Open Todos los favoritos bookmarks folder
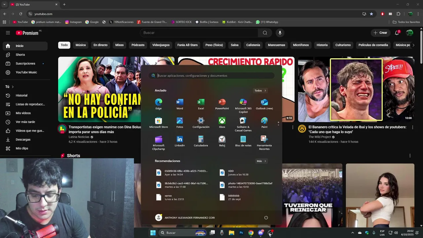This screenshot has width=423, height=238. [x=406, y=22]
